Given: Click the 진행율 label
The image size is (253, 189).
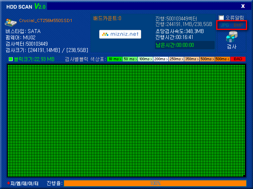Looking at the screenshot, I should click(x=55, y=183).
